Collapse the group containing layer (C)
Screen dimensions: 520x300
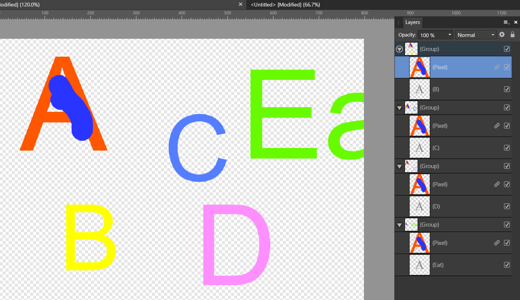point(399,108)
